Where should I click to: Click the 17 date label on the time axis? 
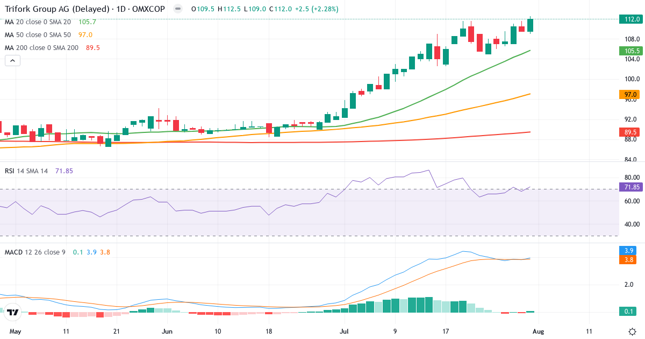tap(446, 331)
